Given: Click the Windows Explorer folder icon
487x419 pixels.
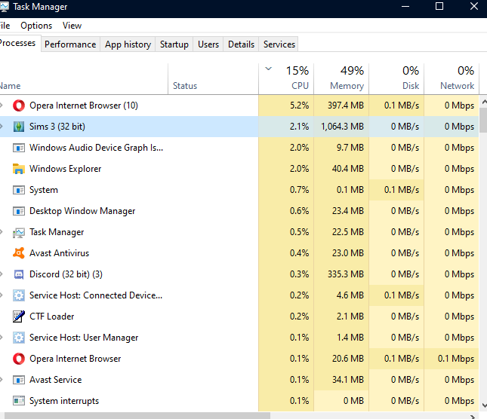Looking at the screenshot, I should pyautogui.click(x=19, y=169).
